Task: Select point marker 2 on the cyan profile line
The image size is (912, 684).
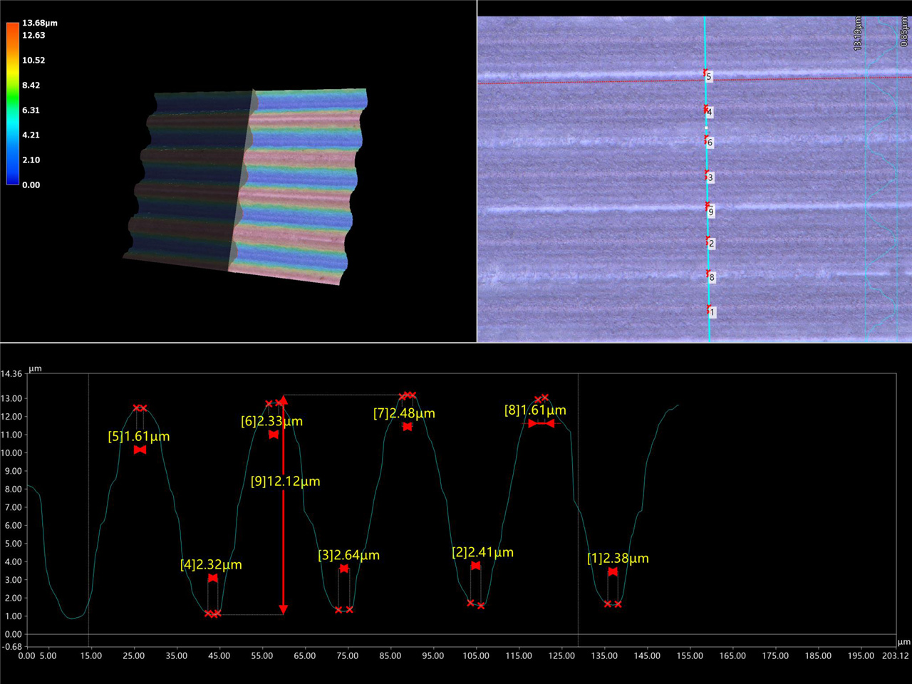Action: (710, 242)
